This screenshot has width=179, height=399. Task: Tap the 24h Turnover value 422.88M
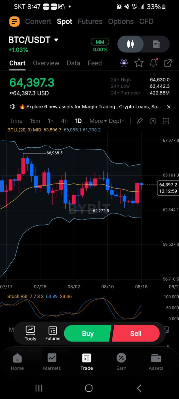[x=160, y=93]
